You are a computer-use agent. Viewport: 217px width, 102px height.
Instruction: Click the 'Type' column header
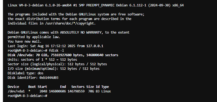click(105, 87)
